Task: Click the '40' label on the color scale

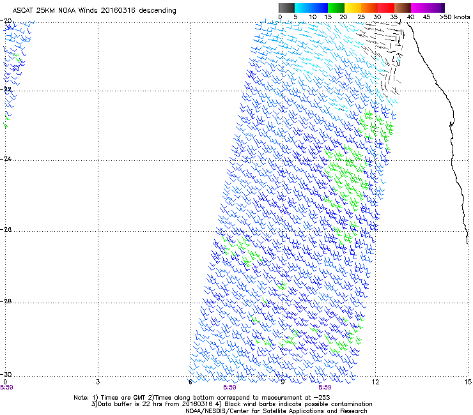Action: 410,17
